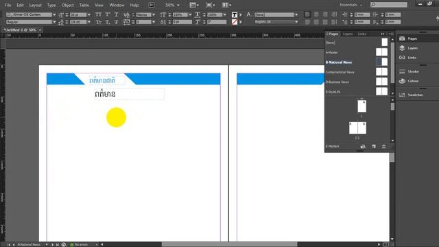This screenshot has width=439, height=247.
Task: Open the character style [None] dropdown
Action: pos(296,14)
